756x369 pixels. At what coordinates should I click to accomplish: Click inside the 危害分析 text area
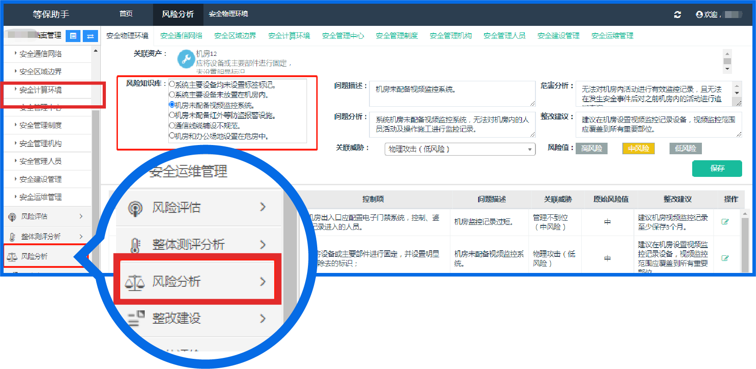point(658,94)
